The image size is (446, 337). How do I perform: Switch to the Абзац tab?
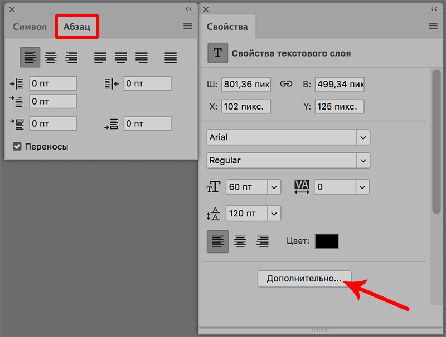(x=77, y=27)
